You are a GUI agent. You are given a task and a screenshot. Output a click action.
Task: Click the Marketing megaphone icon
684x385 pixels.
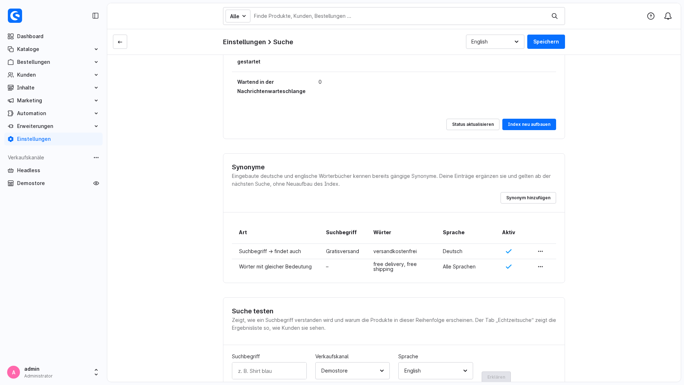click(x=11, y=101)
